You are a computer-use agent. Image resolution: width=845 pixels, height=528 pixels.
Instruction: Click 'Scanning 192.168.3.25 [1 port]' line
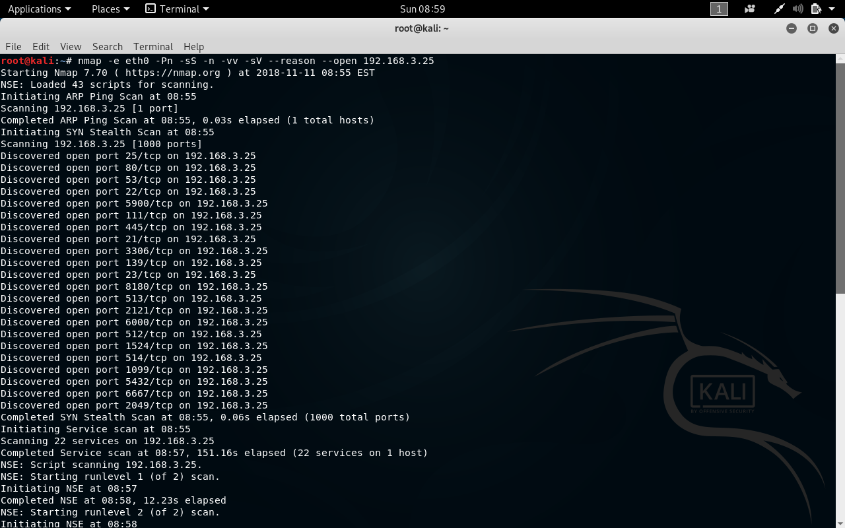pyautogui.click(x=90, y=108)
